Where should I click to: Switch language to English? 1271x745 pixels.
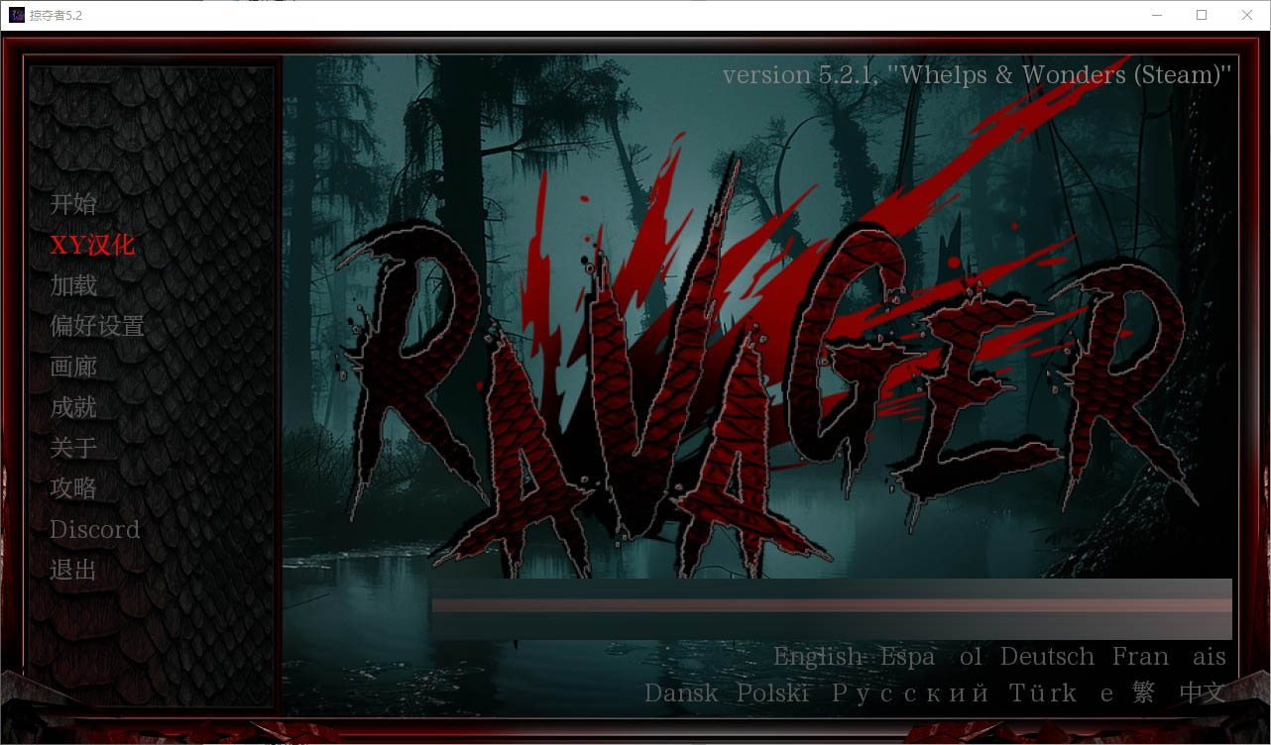pos(818,657)
